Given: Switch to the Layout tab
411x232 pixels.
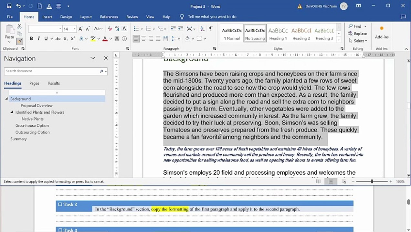Looking at the screenshot, I should tap(86, 17).
